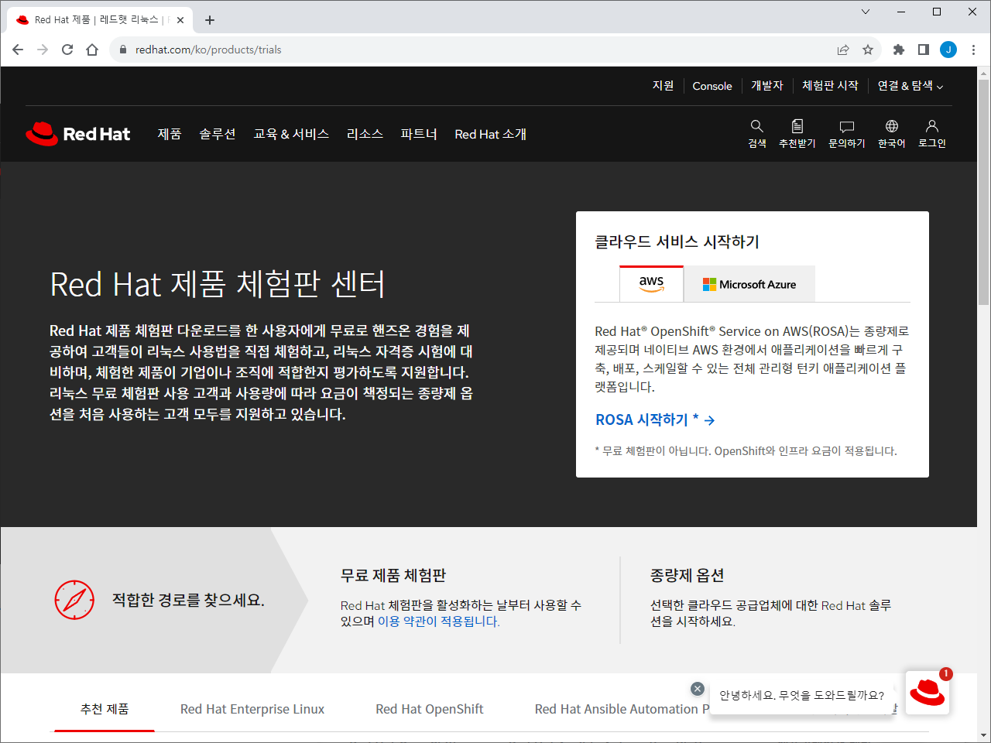This screenshot has width=991, height=743.
Task: Open the 교육 & 서비스 menu
Action: click(291, 134)
